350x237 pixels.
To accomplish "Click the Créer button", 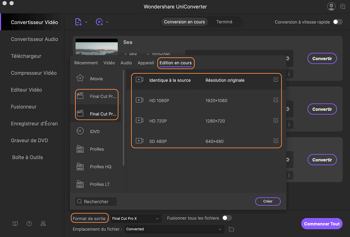I will coord(268,201).
